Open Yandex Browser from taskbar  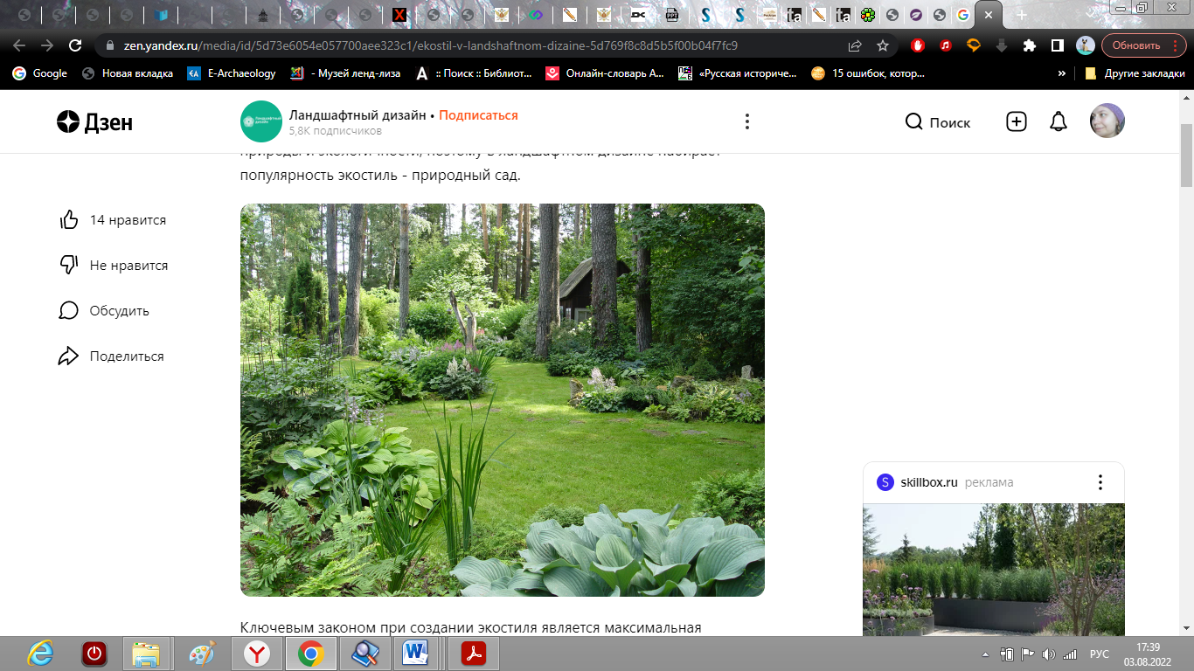click(x=256, y=654)
